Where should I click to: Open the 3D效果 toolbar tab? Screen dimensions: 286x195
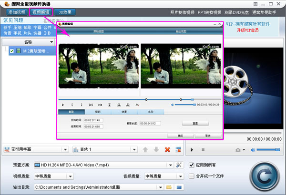[66, 12]
